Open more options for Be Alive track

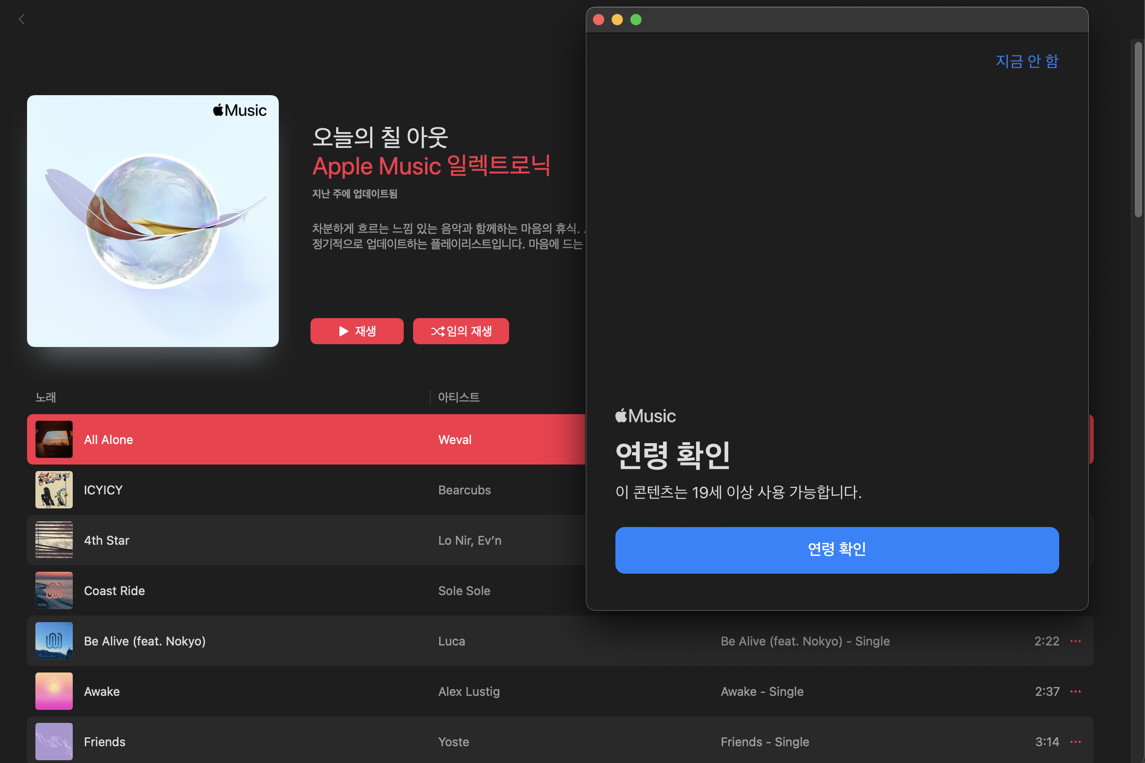coord(1075,641)
